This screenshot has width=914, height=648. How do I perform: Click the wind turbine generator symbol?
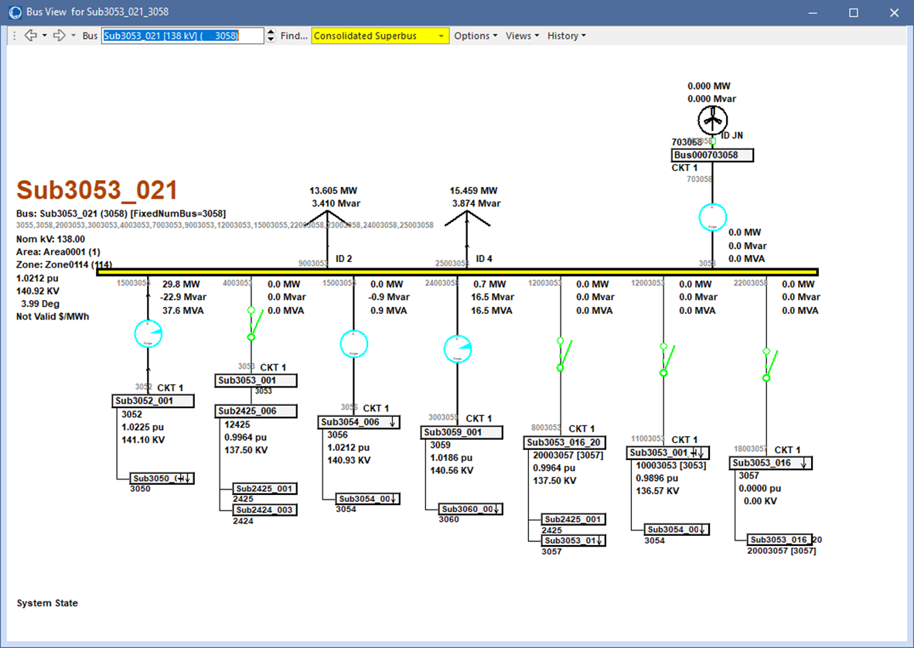[712, 120]
